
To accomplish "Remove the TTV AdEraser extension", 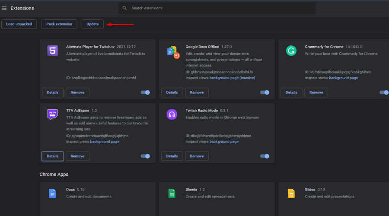I will (x=77, y=156).
